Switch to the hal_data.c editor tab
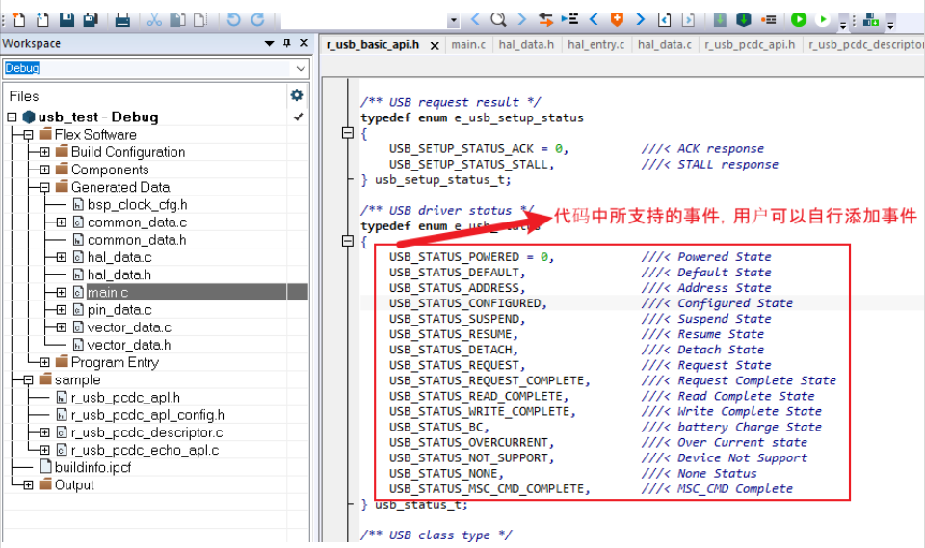The image size is (925, 548). point(664,45)
